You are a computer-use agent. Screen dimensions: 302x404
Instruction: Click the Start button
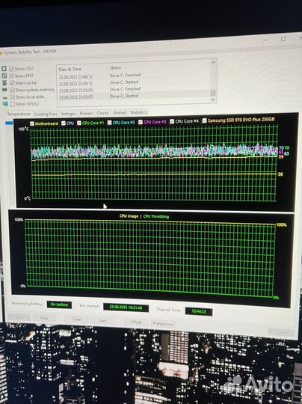click(19, 317)
